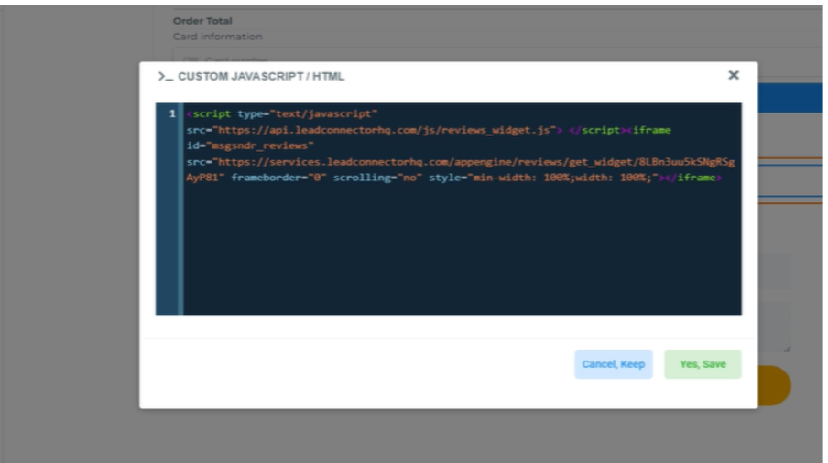This screenshot has height=463, width=828.
Task: Click line number 1 in editor gutter
Action: [170, 114]
